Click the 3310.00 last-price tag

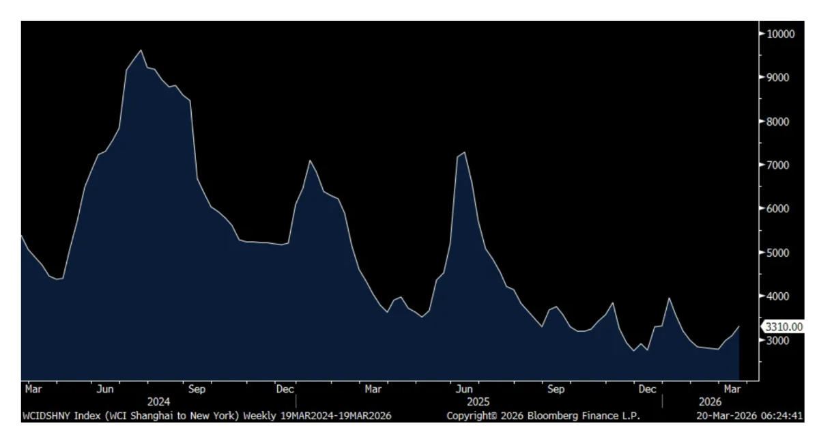click(781, 327)
